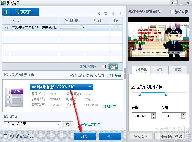Viewport: 192px width, 142px height.
Task: Click the 停止 button
Action: pos(110,136)
